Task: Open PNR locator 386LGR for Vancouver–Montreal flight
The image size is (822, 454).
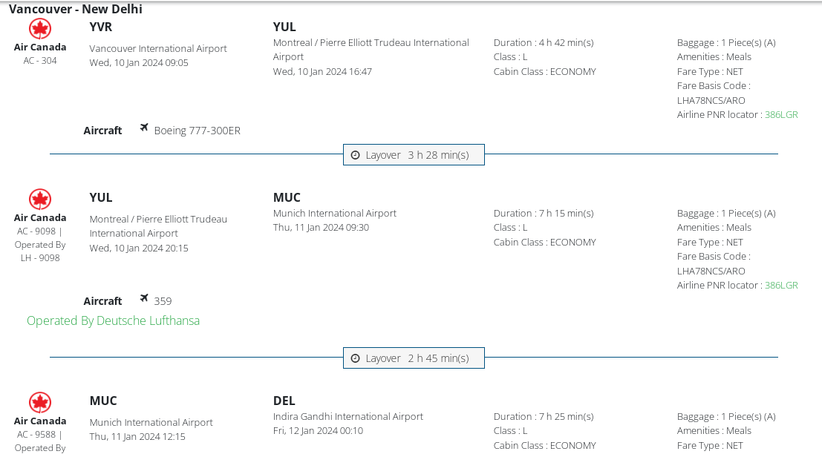Action: pyautogui.click(x=781, y=115)
